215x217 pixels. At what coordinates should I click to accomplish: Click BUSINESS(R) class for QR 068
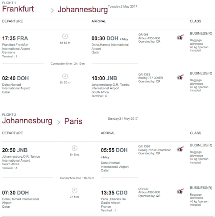201,34
